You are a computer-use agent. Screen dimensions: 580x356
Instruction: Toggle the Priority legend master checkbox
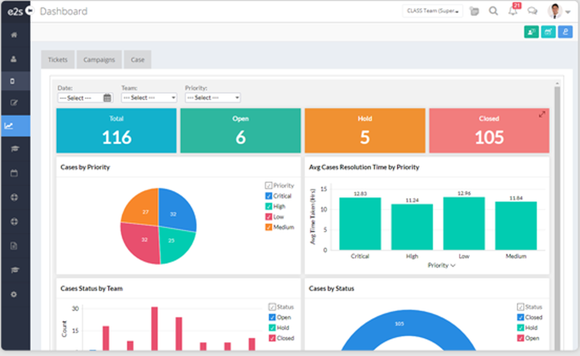269,186
